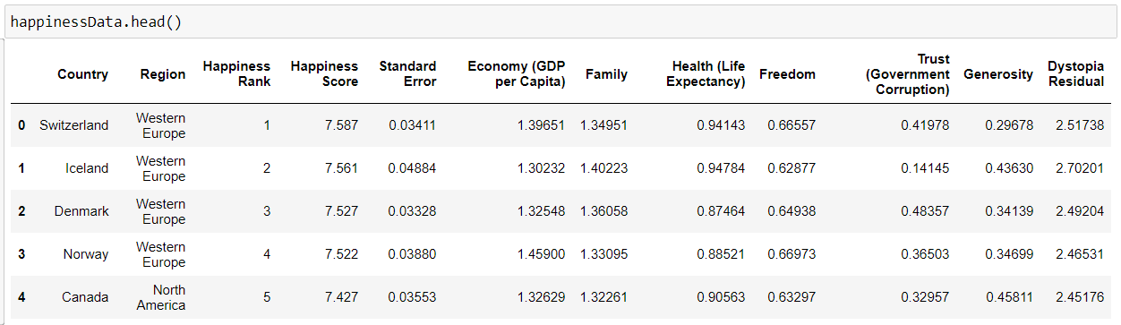This screenshot has width=1121, height=325.
Task: Click the Generosity column header
Action: pyautogui.click(x=998, y=74)
